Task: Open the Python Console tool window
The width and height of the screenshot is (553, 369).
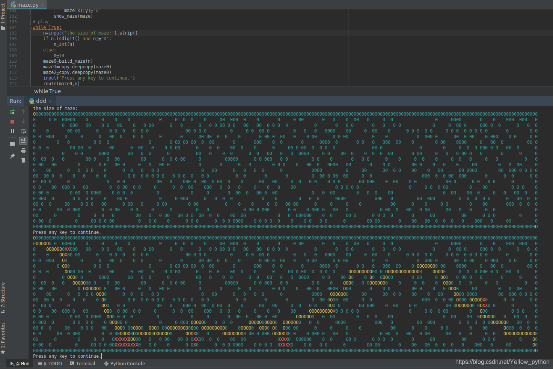Action: pyautogui.click(x=124, y=363)
